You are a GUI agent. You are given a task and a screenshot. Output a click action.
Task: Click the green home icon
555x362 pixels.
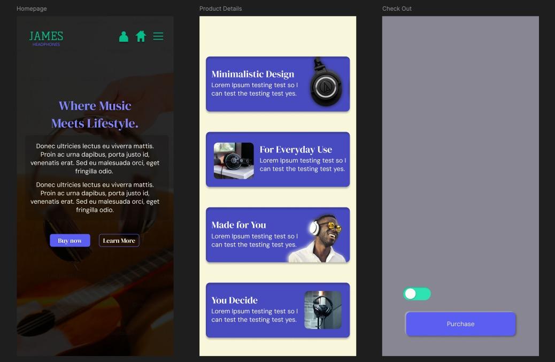tap(141, 36)
